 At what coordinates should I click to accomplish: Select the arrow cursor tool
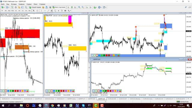(34, 11)
